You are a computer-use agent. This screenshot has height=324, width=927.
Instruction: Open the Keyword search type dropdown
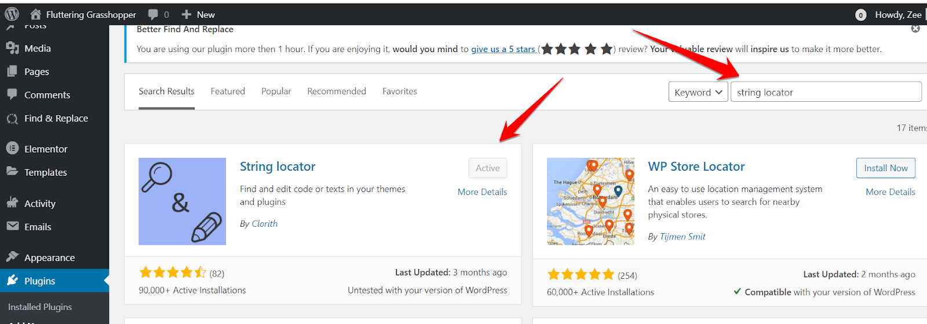[698, 92]
